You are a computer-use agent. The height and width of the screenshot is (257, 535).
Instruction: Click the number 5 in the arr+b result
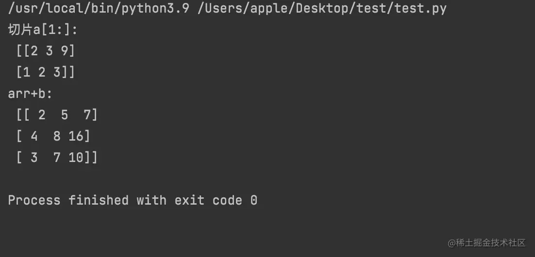click(x=65, y=115)
